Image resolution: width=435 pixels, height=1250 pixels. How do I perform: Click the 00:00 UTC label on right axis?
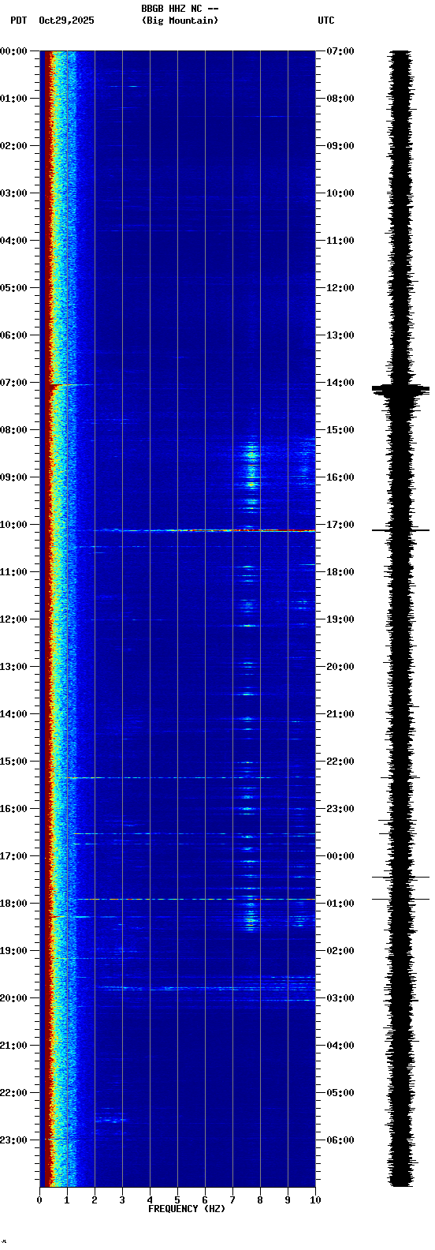[340, 856]
